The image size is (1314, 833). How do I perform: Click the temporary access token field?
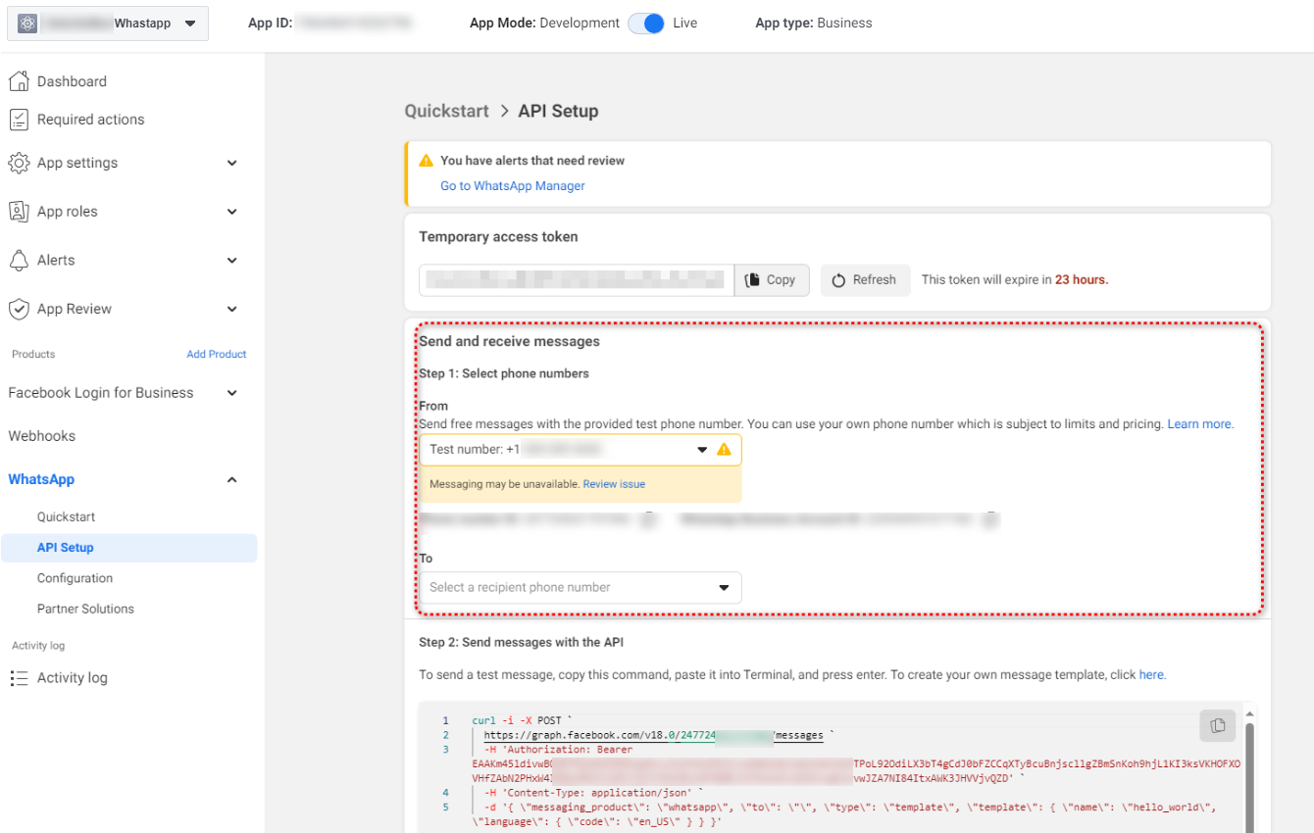tap(576, 279)
